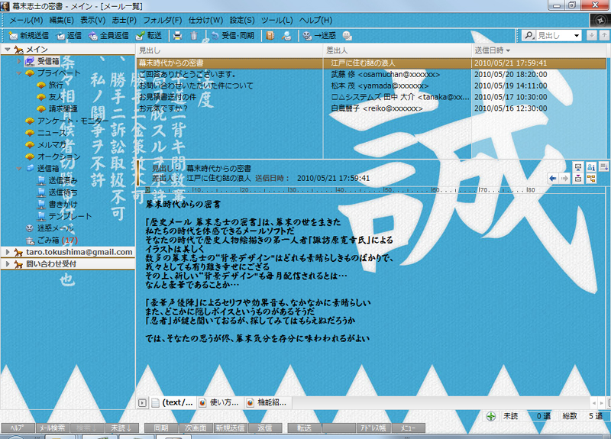The height and width of the screenshot is (439, 611).
Task: Click the sender info person icon in preview
Action: pos(591,167)
